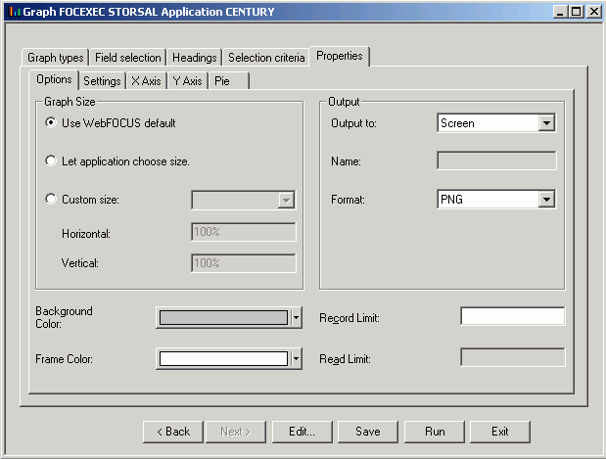
Task: Maximize the Graph FOCEXEC window
Action: point(576,12)
